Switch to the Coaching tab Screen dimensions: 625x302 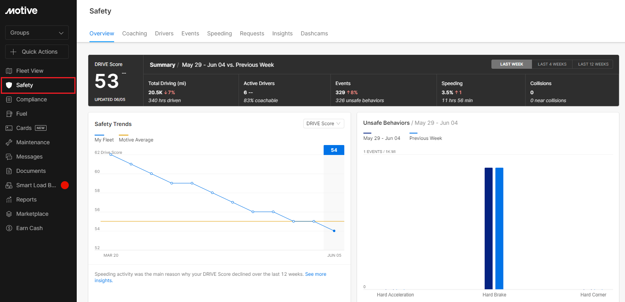click(134, 33)
